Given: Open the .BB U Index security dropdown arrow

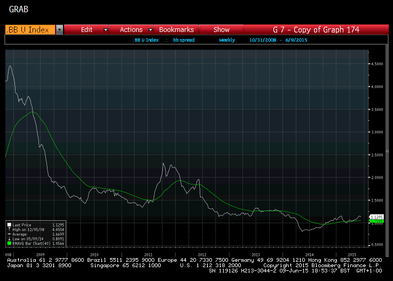Looking at the screenshot, I should tap(60, 30).
